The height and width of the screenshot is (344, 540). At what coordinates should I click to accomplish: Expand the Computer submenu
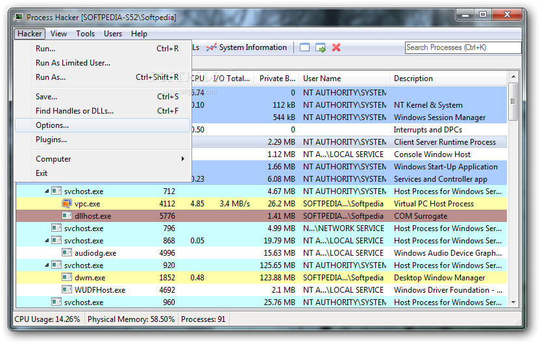pos(103,159)
